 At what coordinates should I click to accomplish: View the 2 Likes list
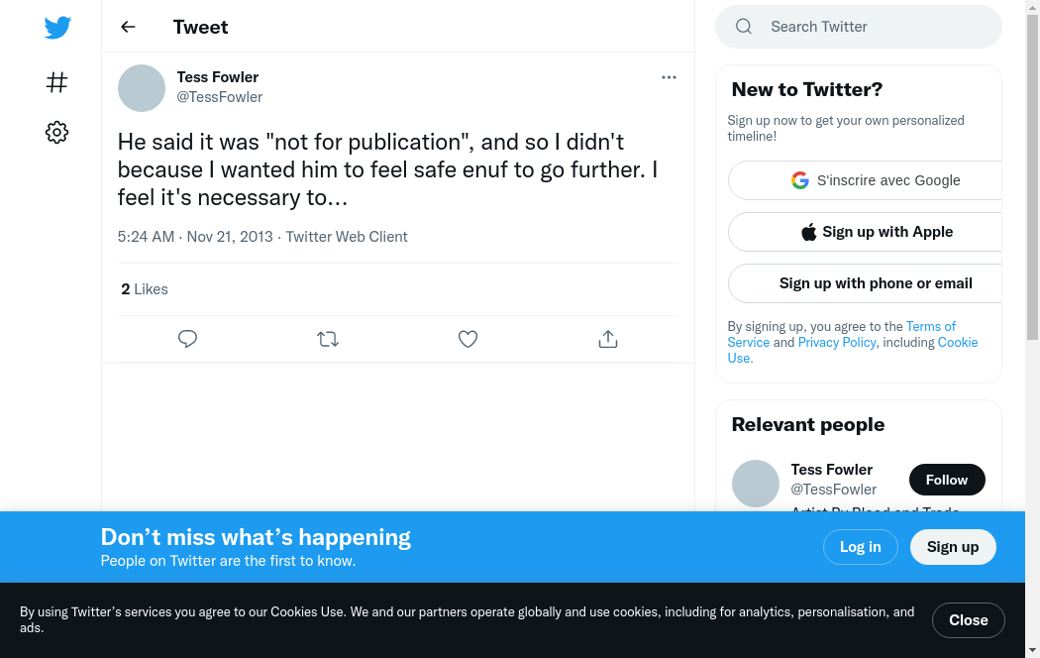tap(145, 289)
